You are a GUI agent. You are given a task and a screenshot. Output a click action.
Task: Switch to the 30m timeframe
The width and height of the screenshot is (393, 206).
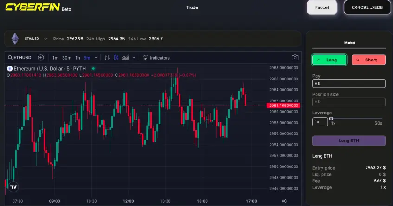66,58
